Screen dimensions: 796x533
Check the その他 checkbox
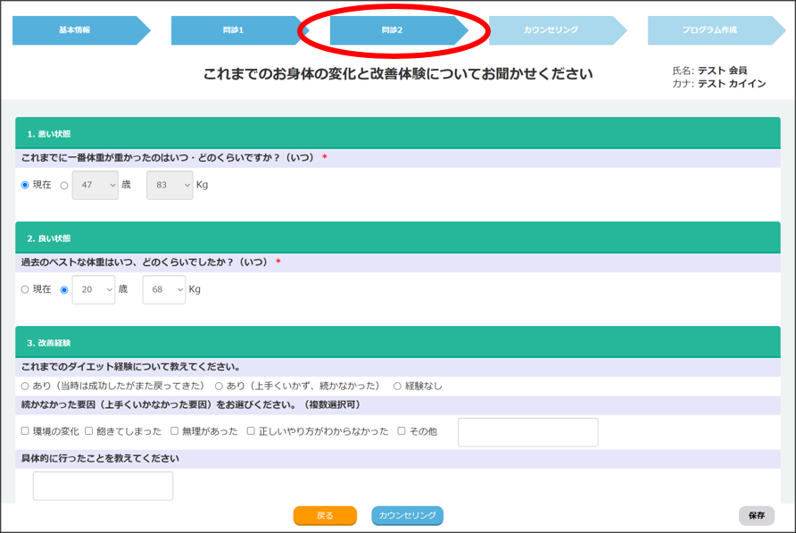pos(402,431)
